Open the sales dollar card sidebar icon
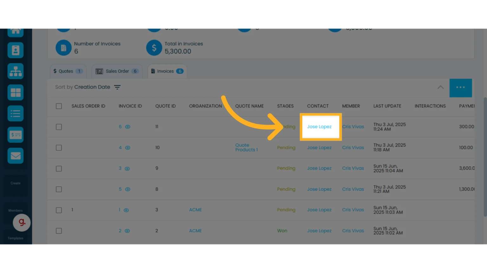Image resolution: width=487 pixels, height=273 pixels. [x=16, y=135]
